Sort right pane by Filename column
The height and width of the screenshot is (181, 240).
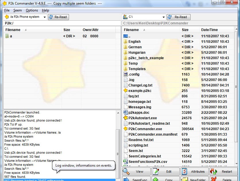coord(151,30)
